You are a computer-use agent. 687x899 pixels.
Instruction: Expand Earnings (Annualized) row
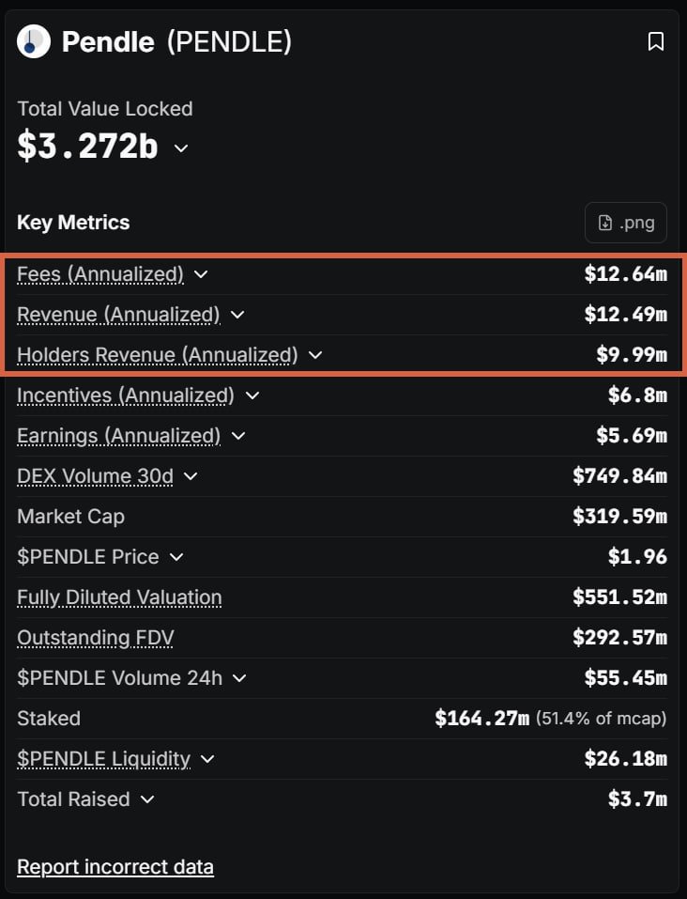pyautogui.click(x=238, y=436)
